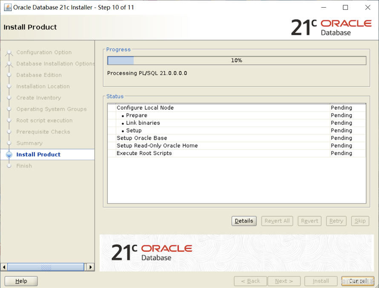The image size is (379, 288).
Task: Click the Skip button
Action: pyautogui.click(x=360, y=221)
